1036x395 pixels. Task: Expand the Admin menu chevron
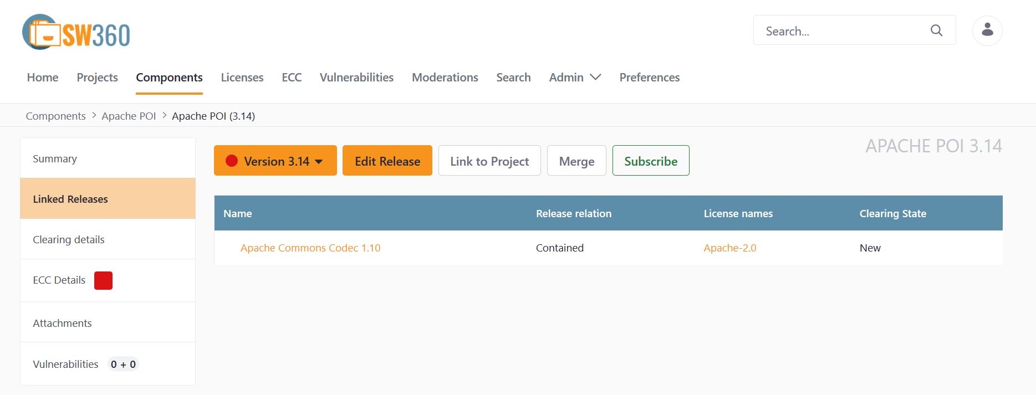pos(595,77)
